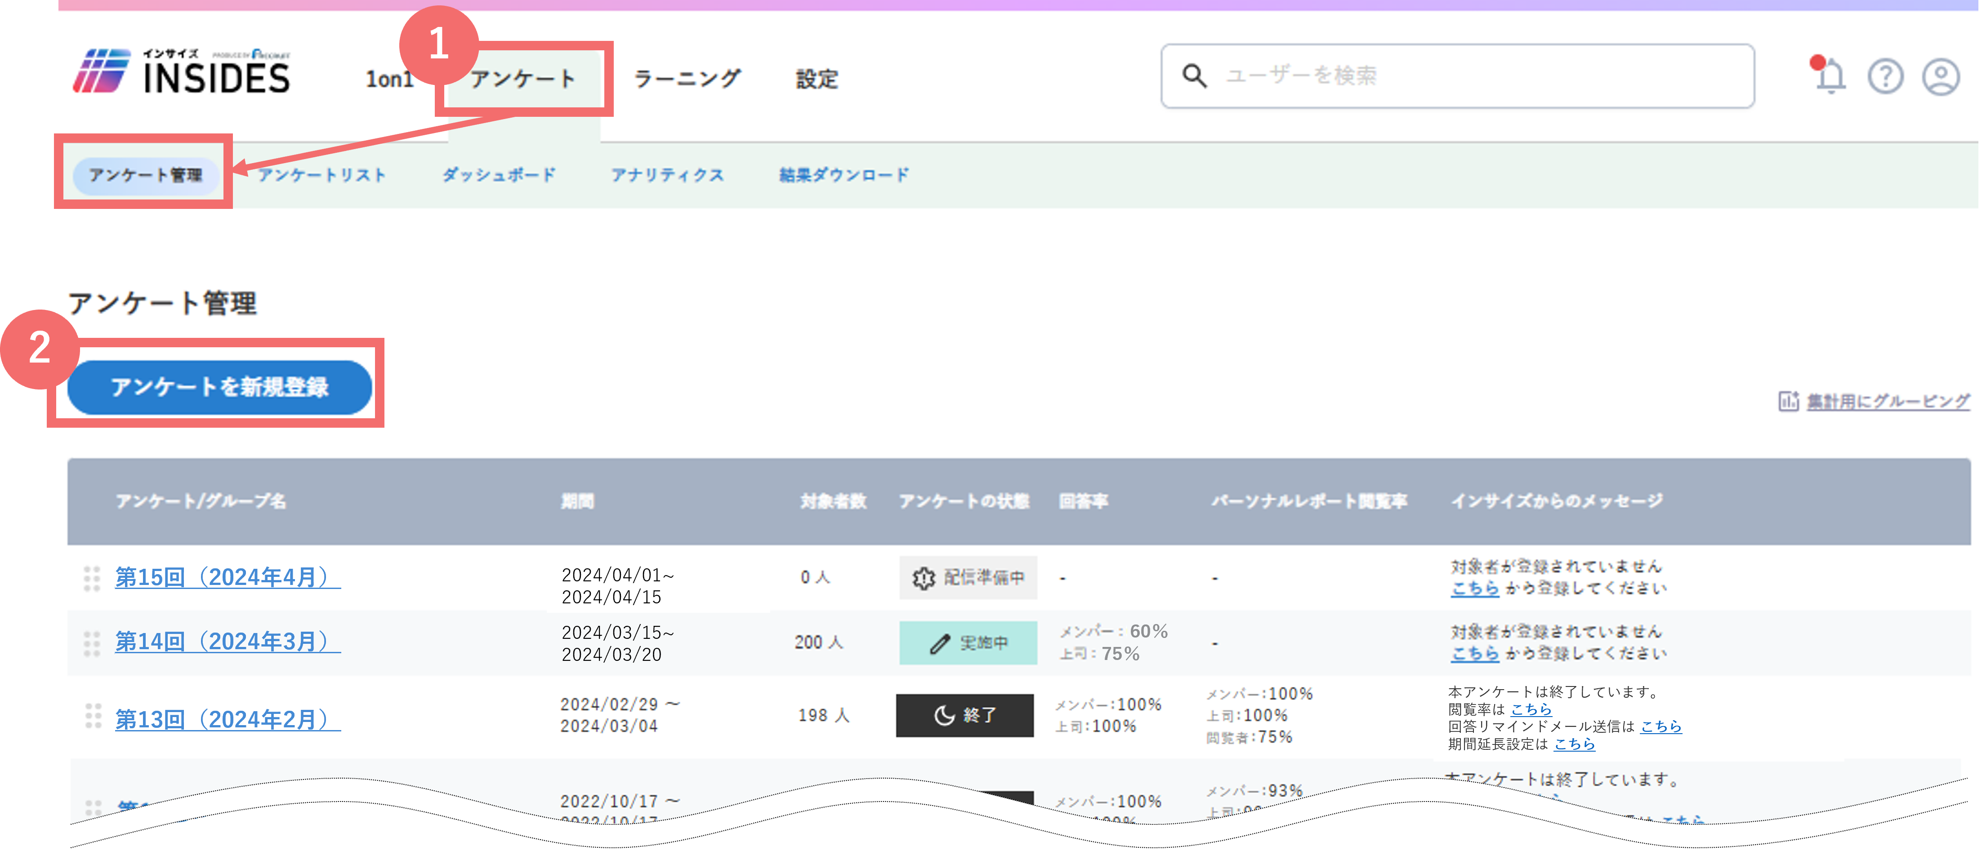Click the アンケートの状態 column header

pos(964,501)
